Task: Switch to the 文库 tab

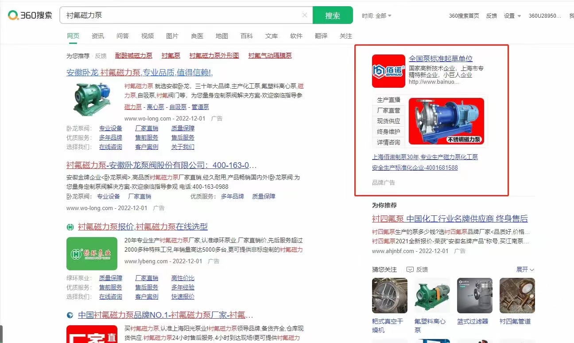Action: pos(271,36)
